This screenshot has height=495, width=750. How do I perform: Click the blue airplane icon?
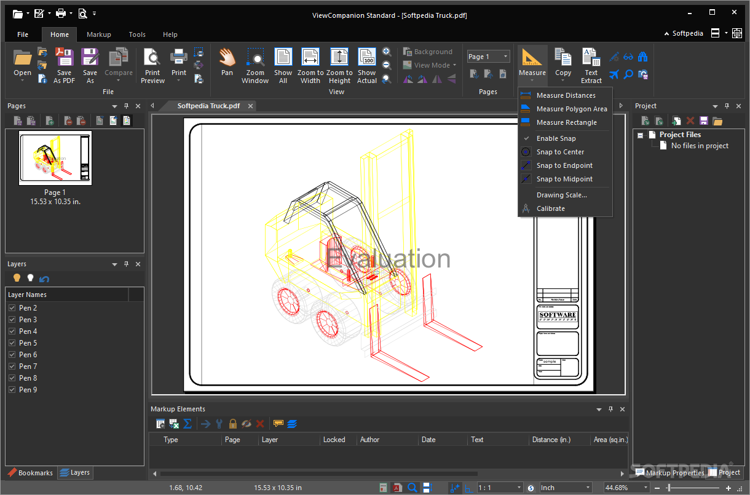tap(614, 74)
